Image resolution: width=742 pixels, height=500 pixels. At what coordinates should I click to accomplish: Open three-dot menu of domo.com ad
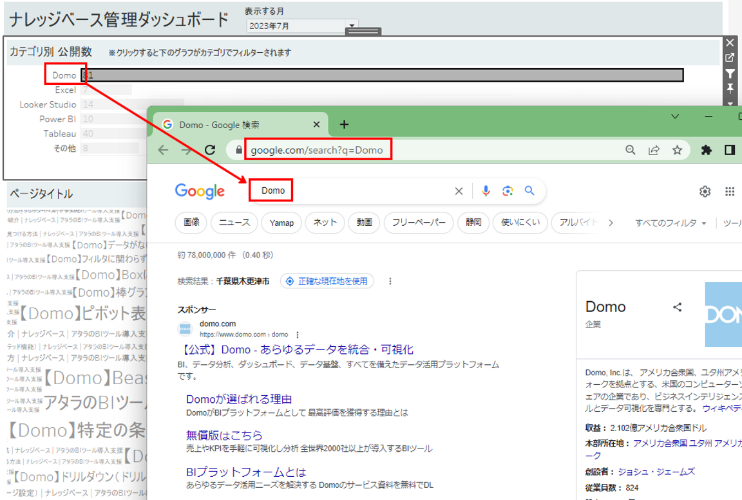(298, 335)
